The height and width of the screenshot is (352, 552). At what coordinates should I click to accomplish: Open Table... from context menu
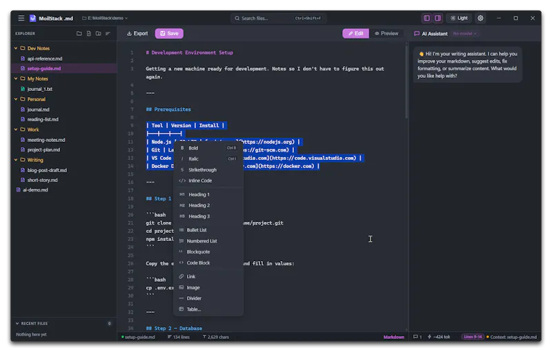208,309
